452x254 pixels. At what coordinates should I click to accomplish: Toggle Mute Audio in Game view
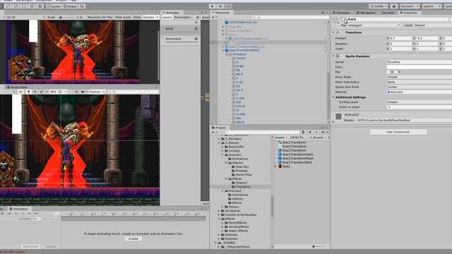click(x=124, y=17)
